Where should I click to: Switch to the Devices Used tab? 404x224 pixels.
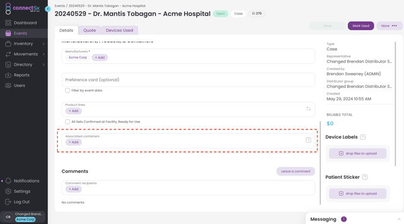point(119,30)
